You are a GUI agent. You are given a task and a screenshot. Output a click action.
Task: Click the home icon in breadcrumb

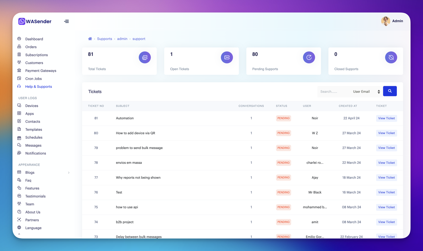pyautogui.click(x=90, y=39)
